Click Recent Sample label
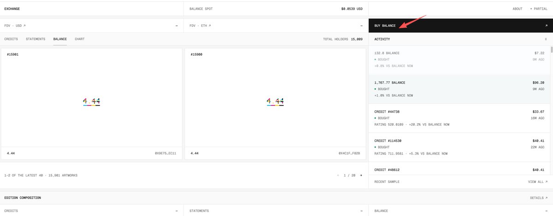The height and width of the screenshot is (216, 553). pyautogui.click(x=387, y=182)
